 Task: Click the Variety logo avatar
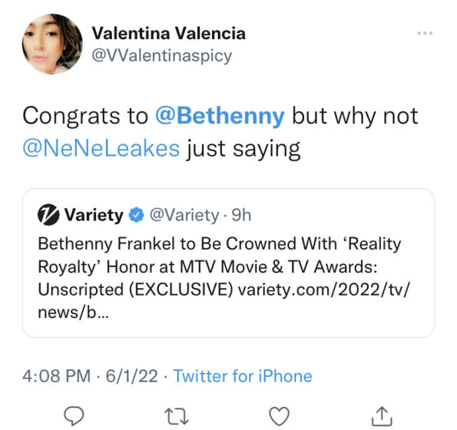48,215
